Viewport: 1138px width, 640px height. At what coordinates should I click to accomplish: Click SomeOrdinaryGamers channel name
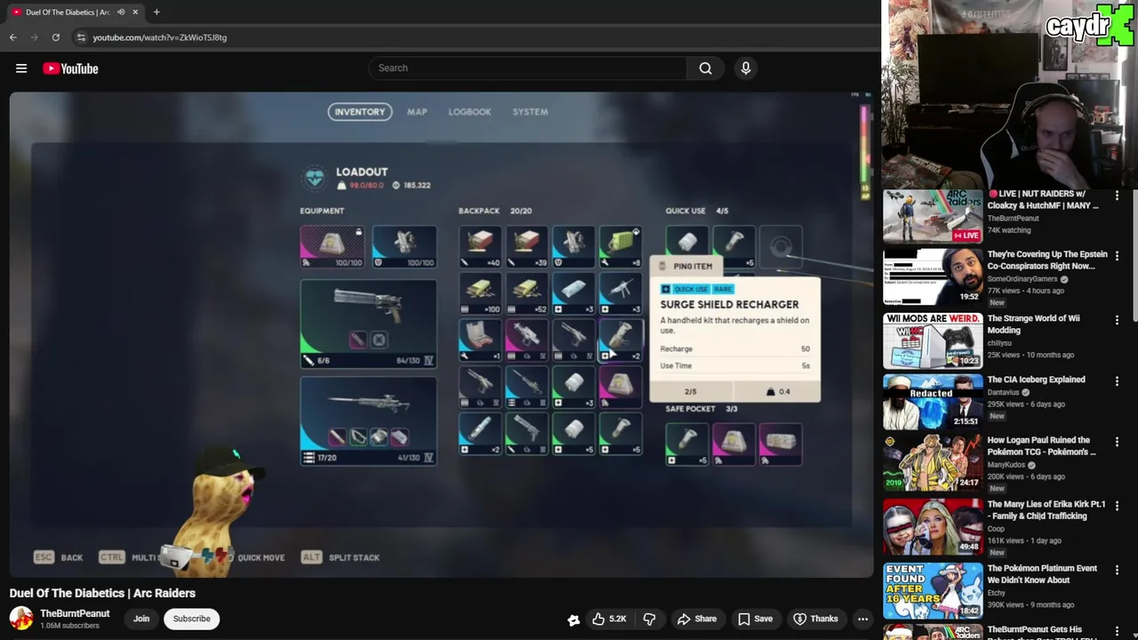1023,279
